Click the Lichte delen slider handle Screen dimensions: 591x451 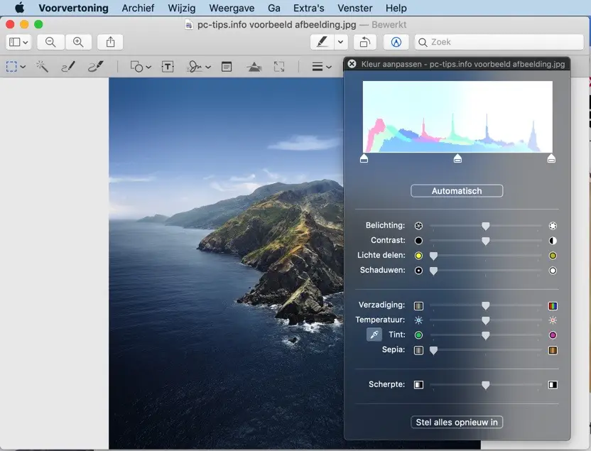point(433,256)
